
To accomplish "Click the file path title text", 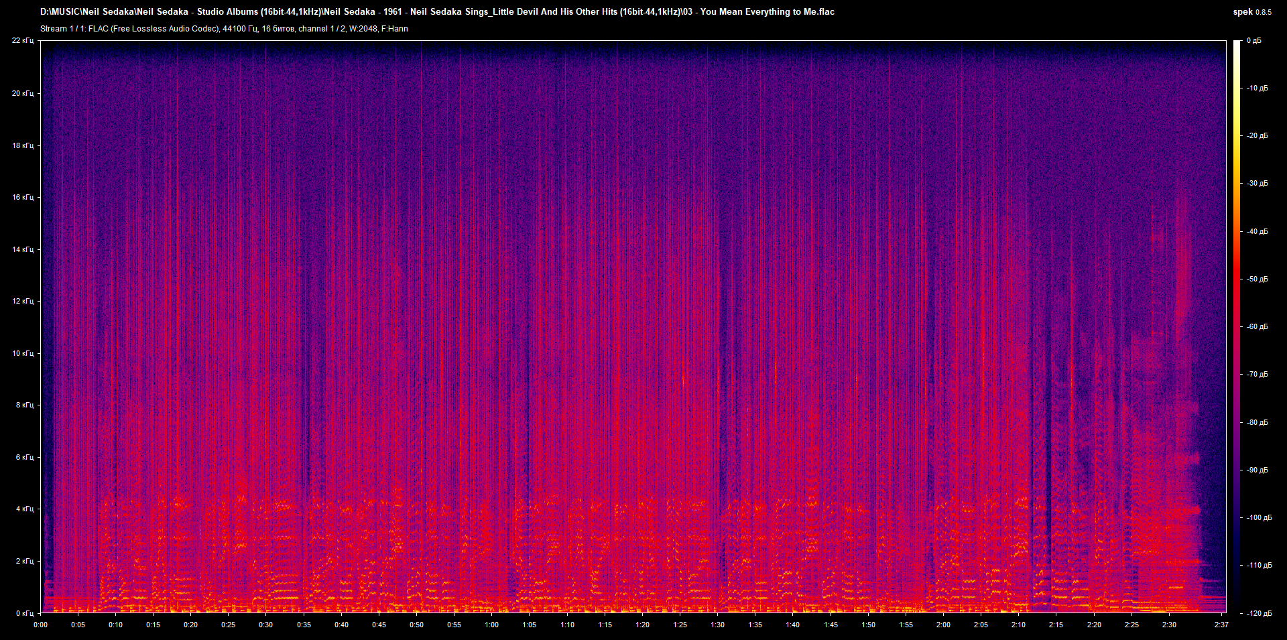I will tap(437, 11).
